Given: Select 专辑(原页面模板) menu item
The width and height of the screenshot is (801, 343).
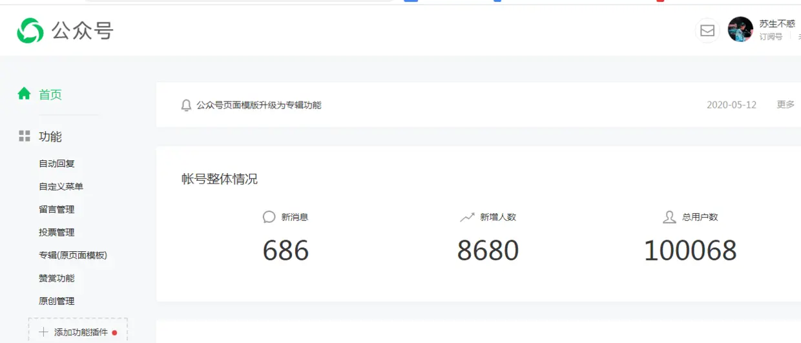Looking at the screenshot, I should click(73, 255).
